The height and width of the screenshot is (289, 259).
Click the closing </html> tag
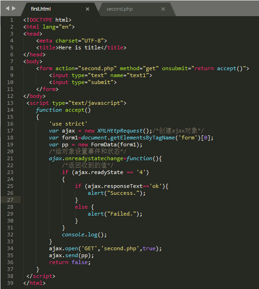pos(34,283)
